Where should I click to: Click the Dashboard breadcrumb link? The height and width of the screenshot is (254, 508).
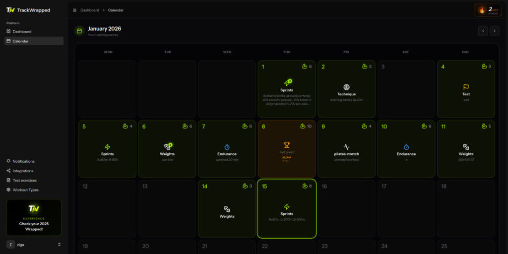pyautogui.click(x=89, y=10)
